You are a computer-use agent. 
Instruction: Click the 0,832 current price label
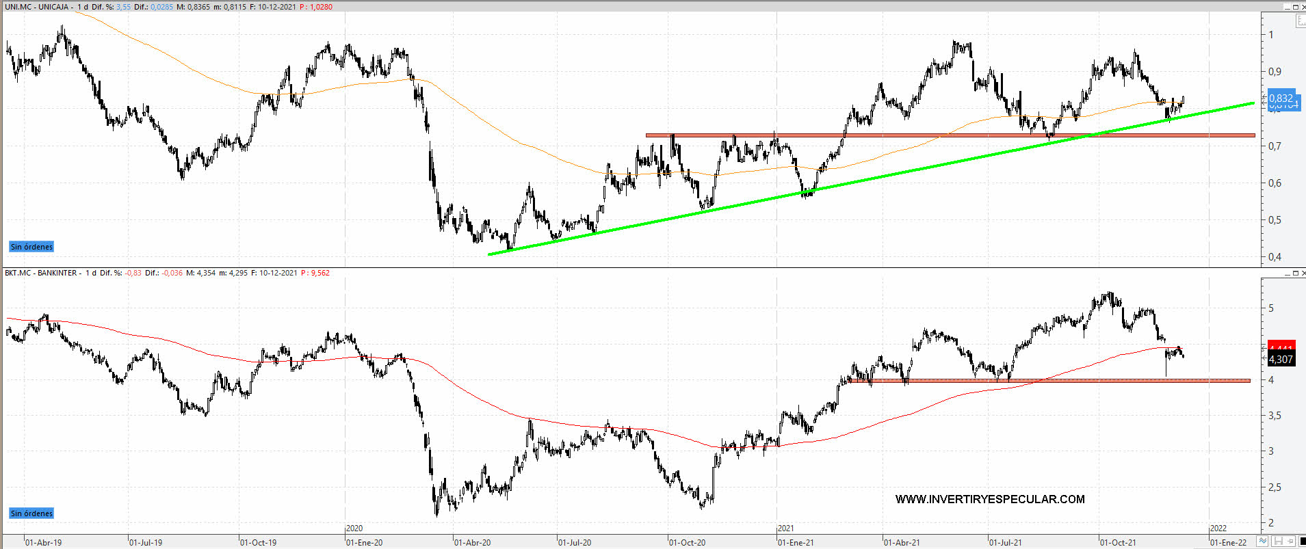click(1281, 98)
